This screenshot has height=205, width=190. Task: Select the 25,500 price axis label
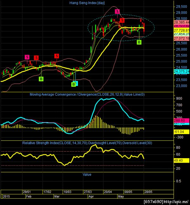[181, 55]
